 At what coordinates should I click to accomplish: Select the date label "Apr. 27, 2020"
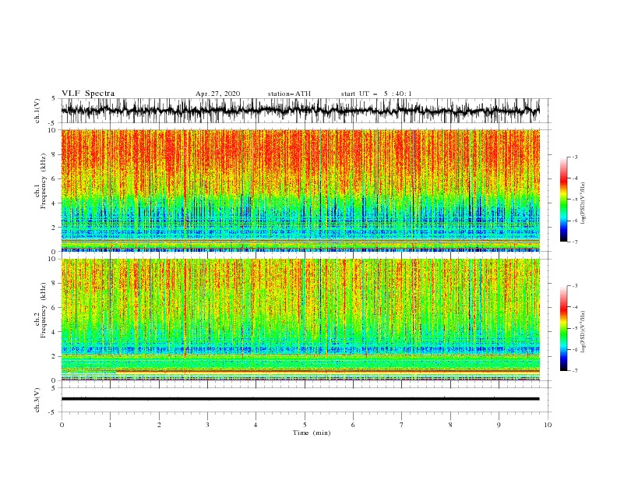click(217, 94)
